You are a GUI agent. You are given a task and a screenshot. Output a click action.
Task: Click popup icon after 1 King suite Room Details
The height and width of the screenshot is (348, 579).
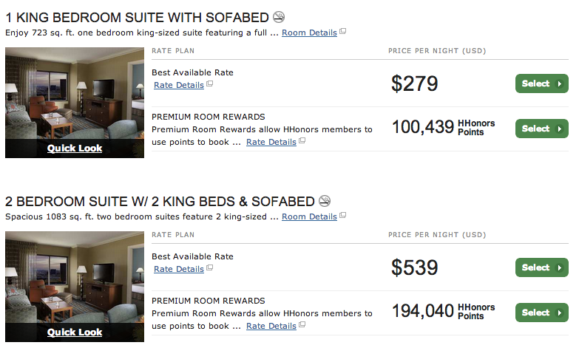(342, 33)
